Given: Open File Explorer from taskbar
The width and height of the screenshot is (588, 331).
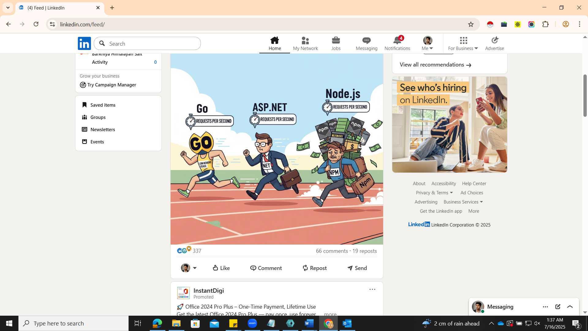Looking at the screenshot, I should (176, 323).
